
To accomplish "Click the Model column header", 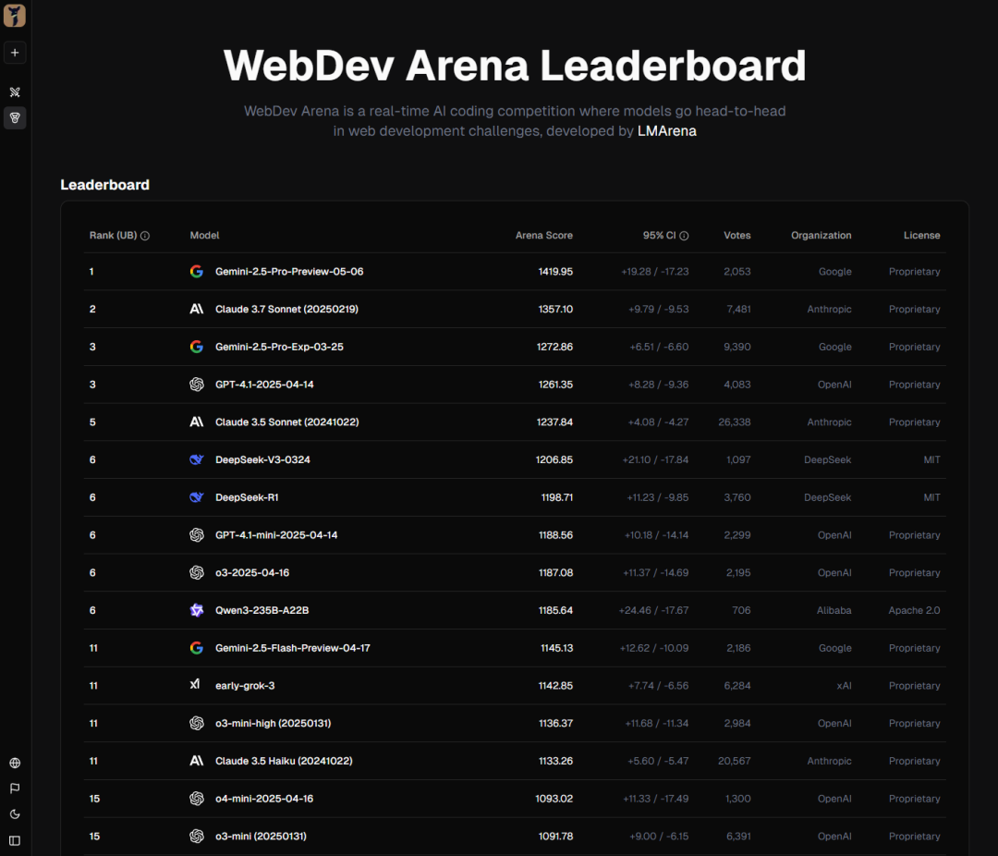I will click(x=204, y=236).
